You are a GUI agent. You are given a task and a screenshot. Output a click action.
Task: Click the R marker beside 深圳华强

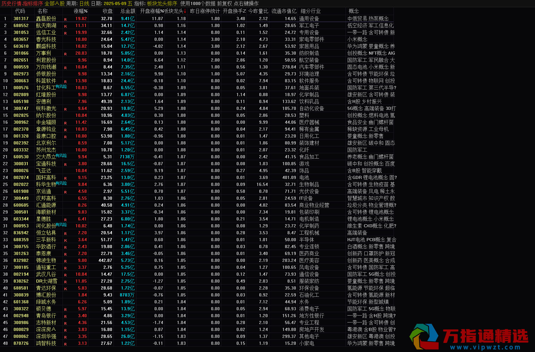tap(65, 337)
